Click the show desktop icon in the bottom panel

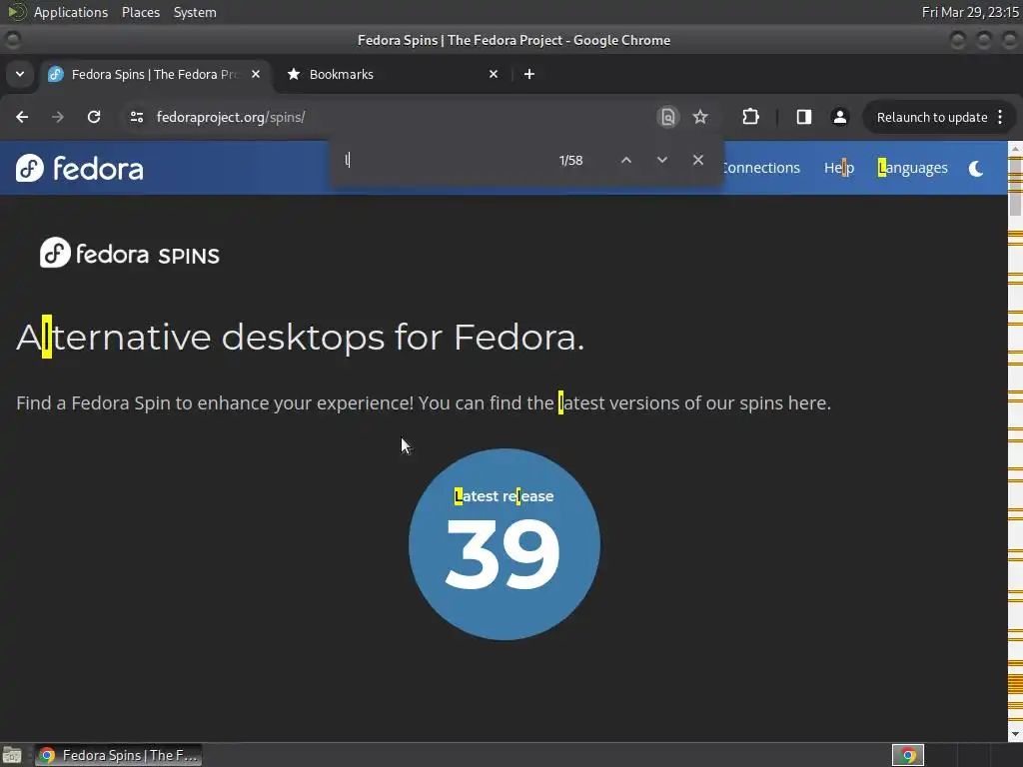[12, 755]
